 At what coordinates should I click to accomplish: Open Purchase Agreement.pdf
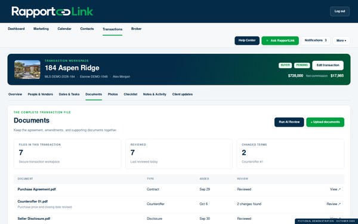(x=36, y=189)
